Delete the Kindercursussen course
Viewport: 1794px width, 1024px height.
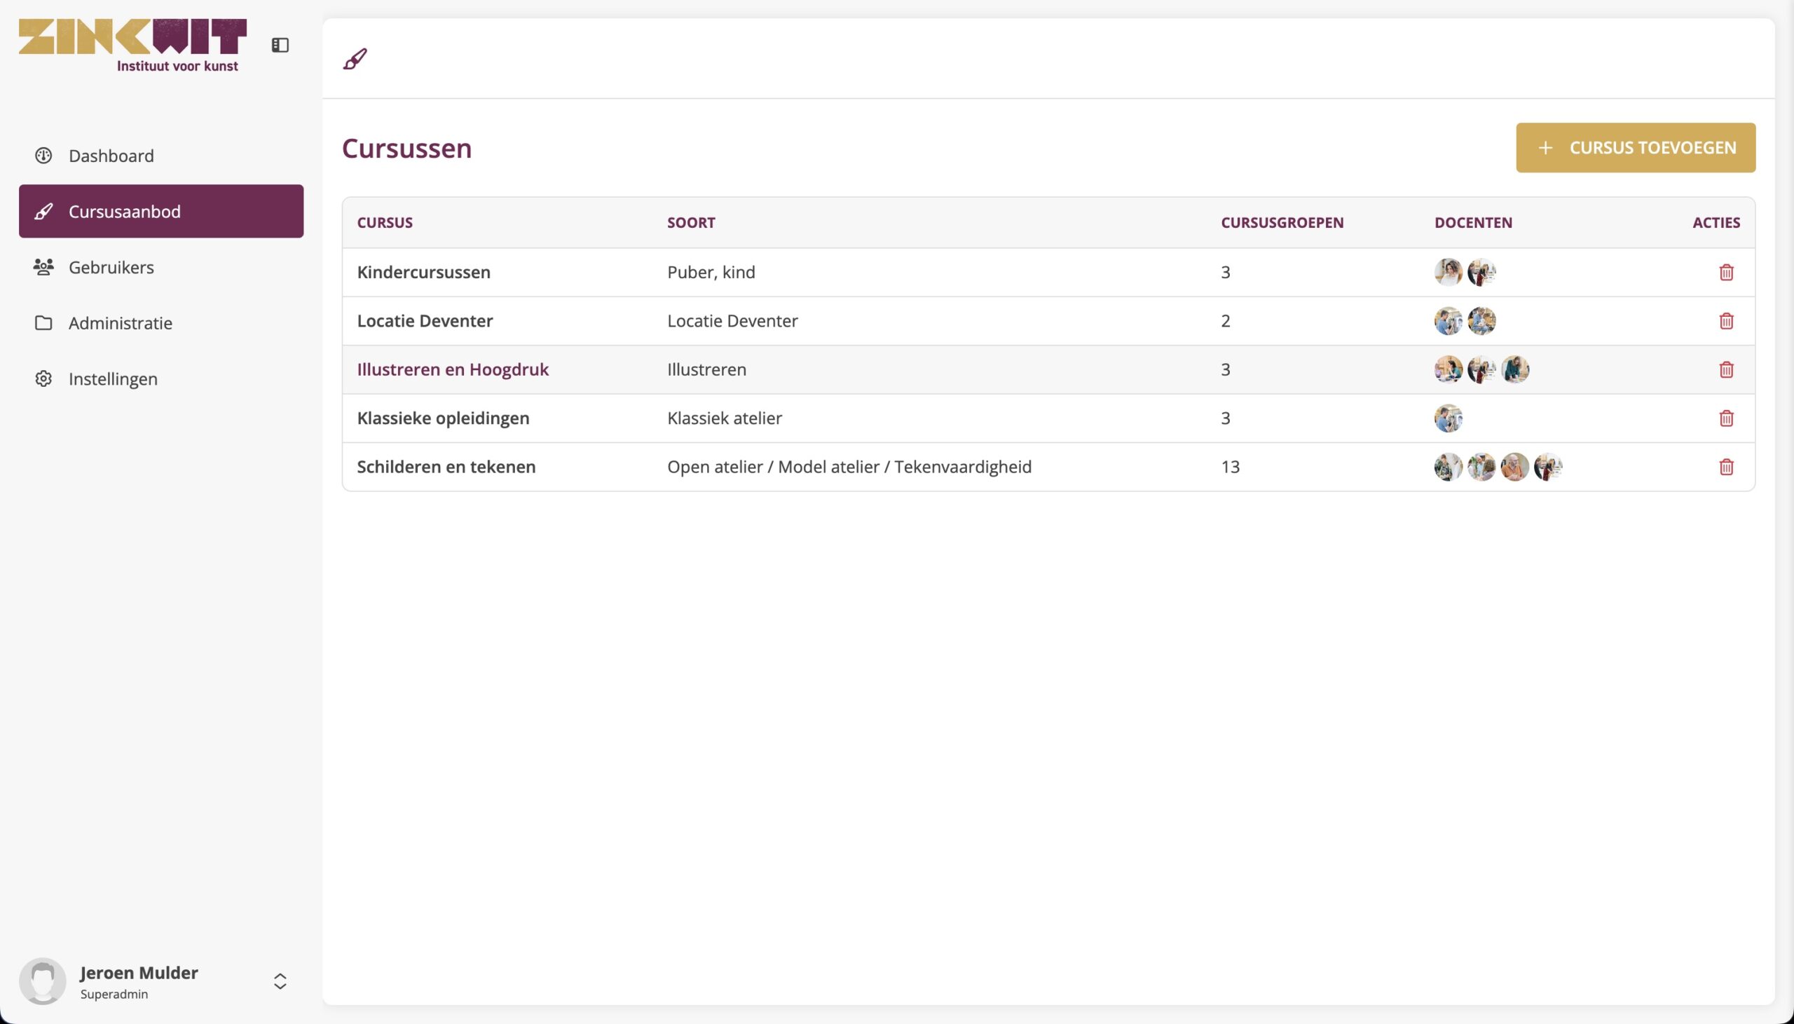coord(1726,272)
